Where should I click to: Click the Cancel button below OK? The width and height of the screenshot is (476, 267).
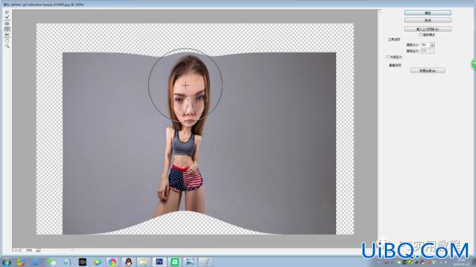point(427,20)
